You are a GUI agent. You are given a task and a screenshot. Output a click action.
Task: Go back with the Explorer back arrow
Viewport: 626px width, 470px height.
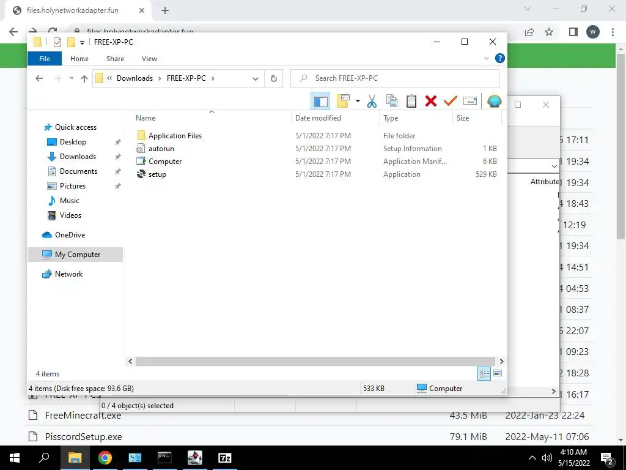pos(39,78)
